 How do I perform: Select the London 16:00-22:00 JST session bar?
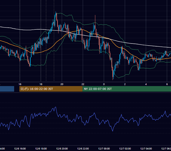(51, 89)
